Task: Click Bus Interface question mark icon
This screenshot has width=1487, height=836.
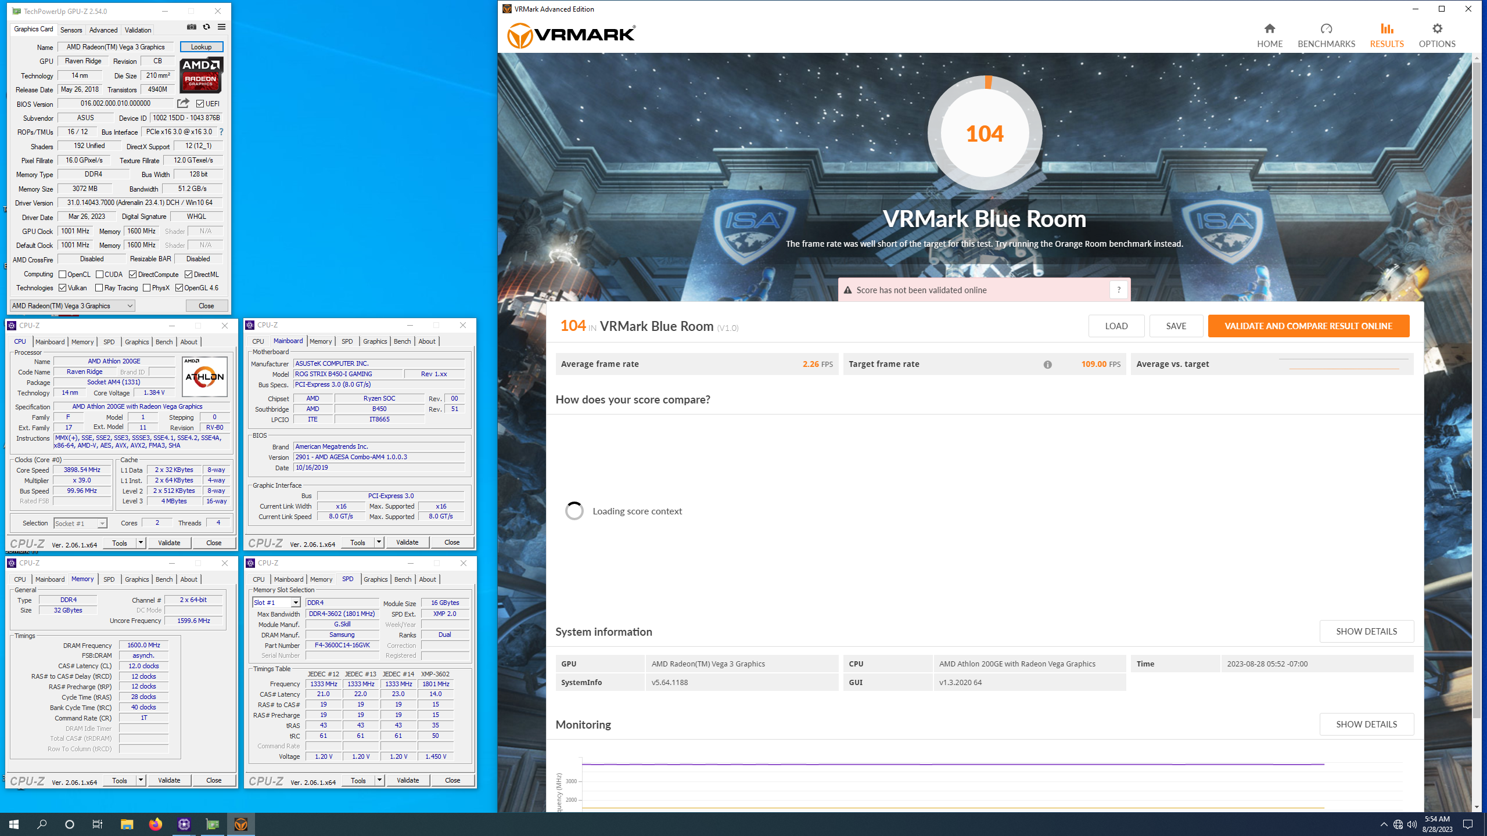Action: [221, 132]
